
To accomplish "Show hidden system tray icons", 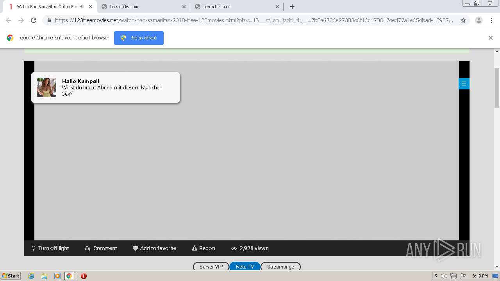I will pos(436,276).
